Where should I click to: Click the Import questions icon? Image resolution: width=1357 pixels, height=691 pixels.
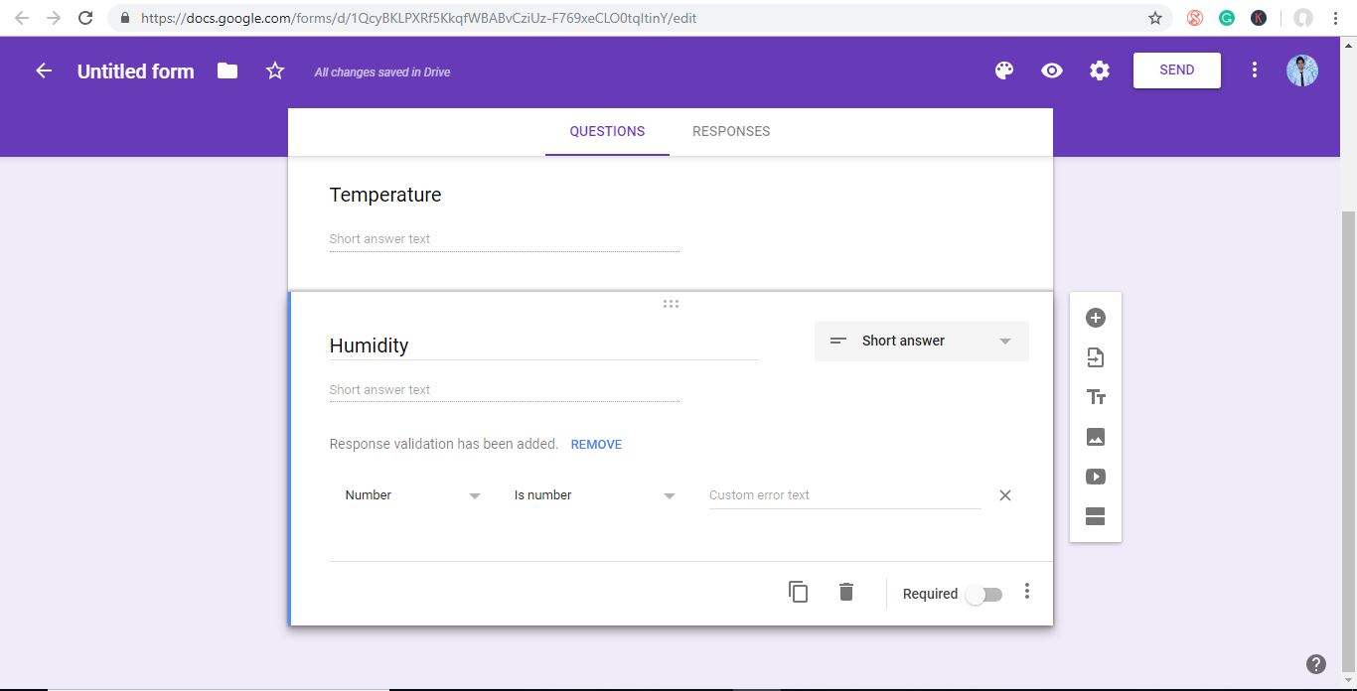tap(1096, 357)
